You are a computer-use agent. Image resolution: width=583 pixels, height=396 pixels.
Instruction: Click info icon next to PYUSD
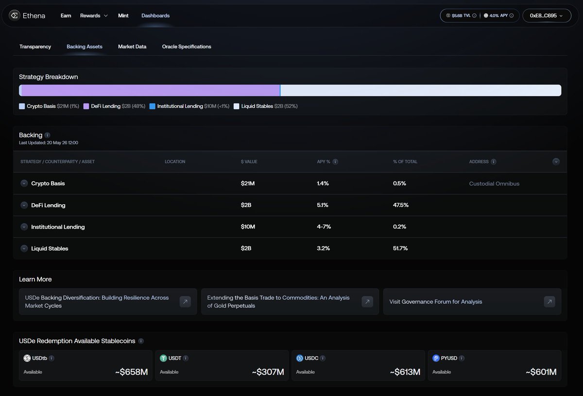point(462,358)
